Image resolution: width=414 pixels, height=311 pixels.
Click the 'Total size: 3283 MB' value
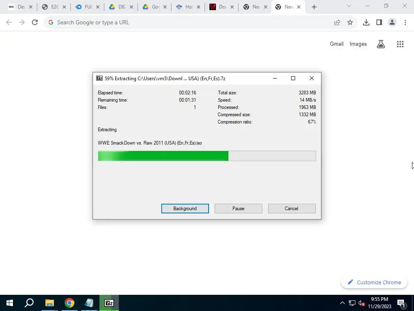307,93
